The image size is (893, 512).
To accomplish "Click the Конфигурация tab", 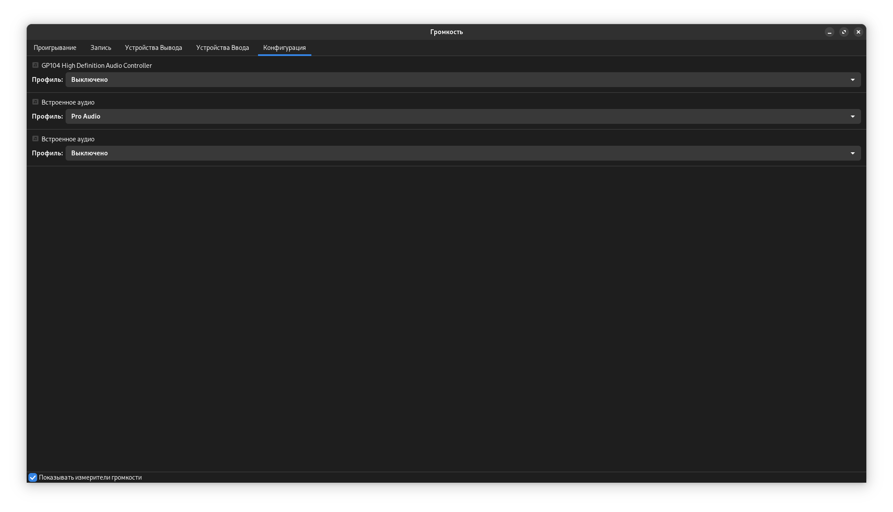I will coord(284,48).
